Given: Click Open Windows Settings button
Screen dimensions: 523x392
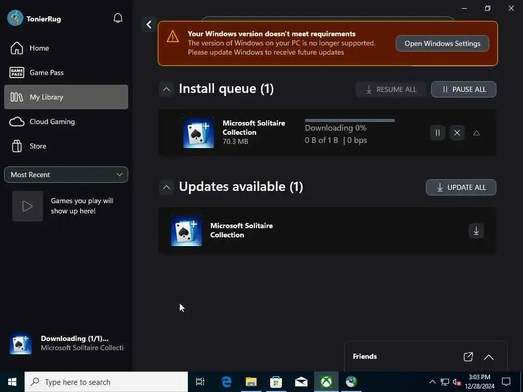Looking at the screenshot, I should pos(442,44).
